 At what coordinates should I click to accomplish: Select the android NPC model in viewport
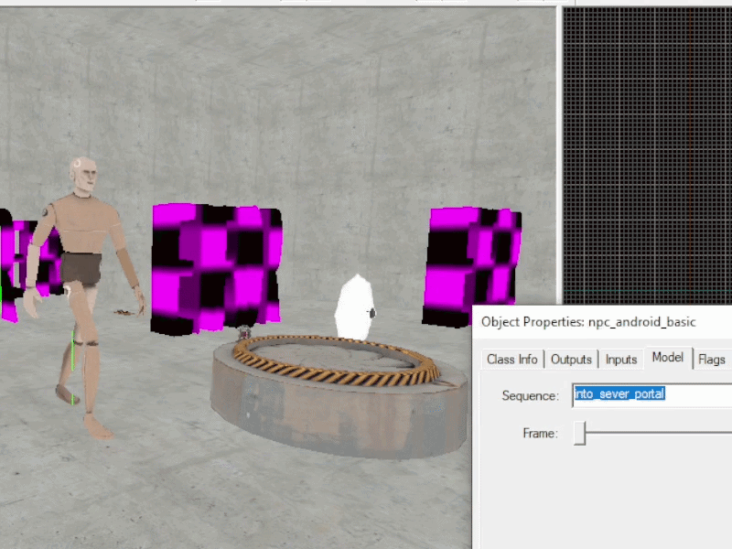(83, 296)
